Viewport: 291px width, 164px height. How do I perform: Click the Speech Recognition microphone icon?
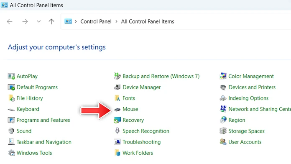click(117, 131)
